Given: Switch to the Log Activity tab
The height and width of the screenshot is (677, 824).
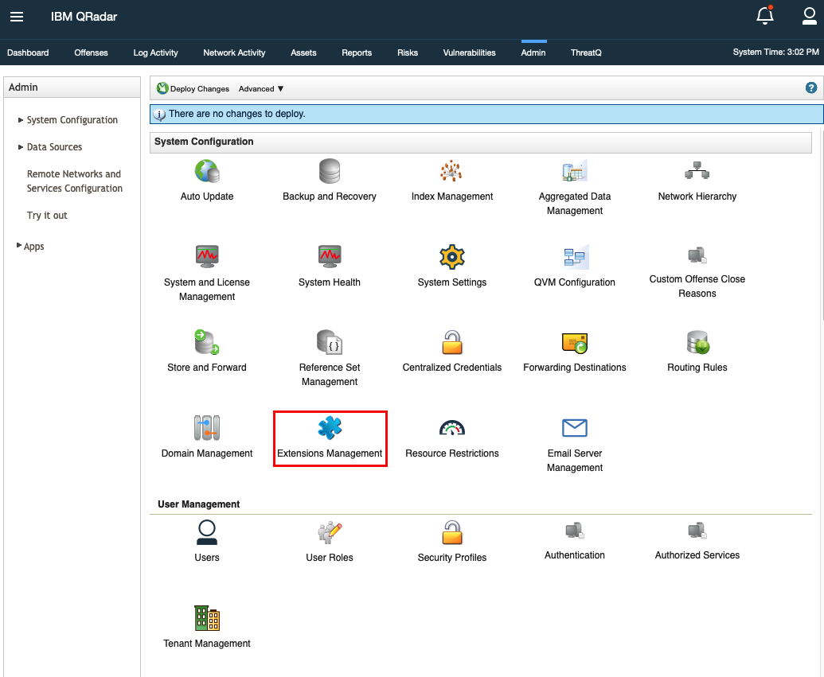Looking at the screenshot, I should click(x=155, y=53).
